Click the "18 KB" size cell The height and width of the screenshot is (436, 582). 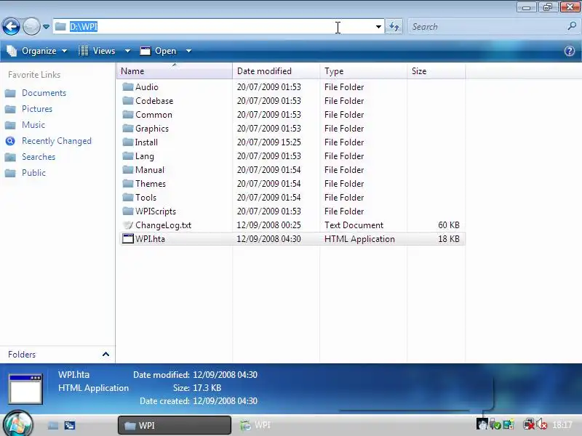449,239
